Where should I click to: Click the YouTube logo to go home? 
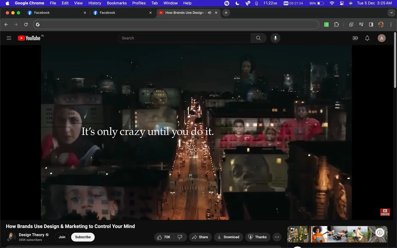(x=29, y=38)
